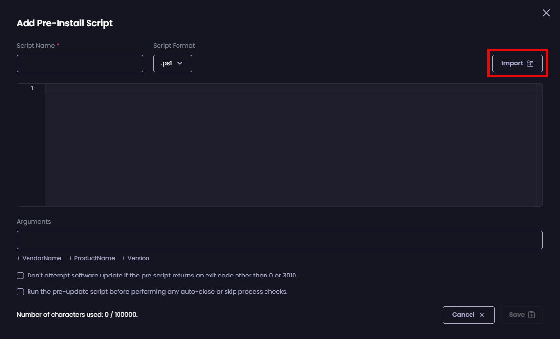Save the pre-install script

522,315
